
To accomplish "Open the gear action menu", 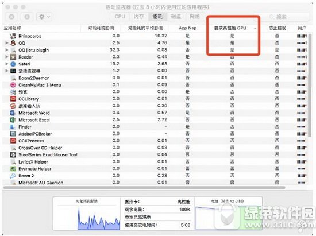I will click(44, 17).
